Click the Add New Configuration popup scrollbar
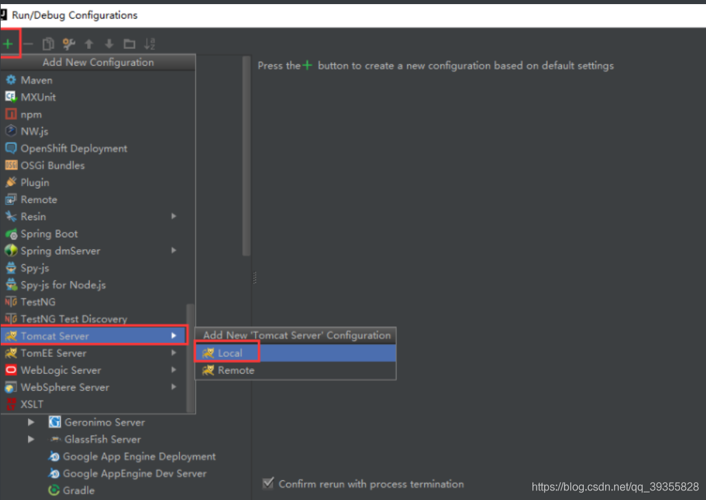 tap(191, 358)
